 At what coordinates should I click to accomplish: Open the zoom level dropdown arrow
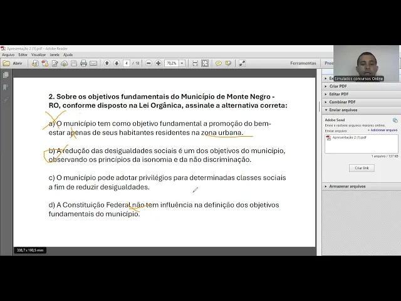coord(182,63)
